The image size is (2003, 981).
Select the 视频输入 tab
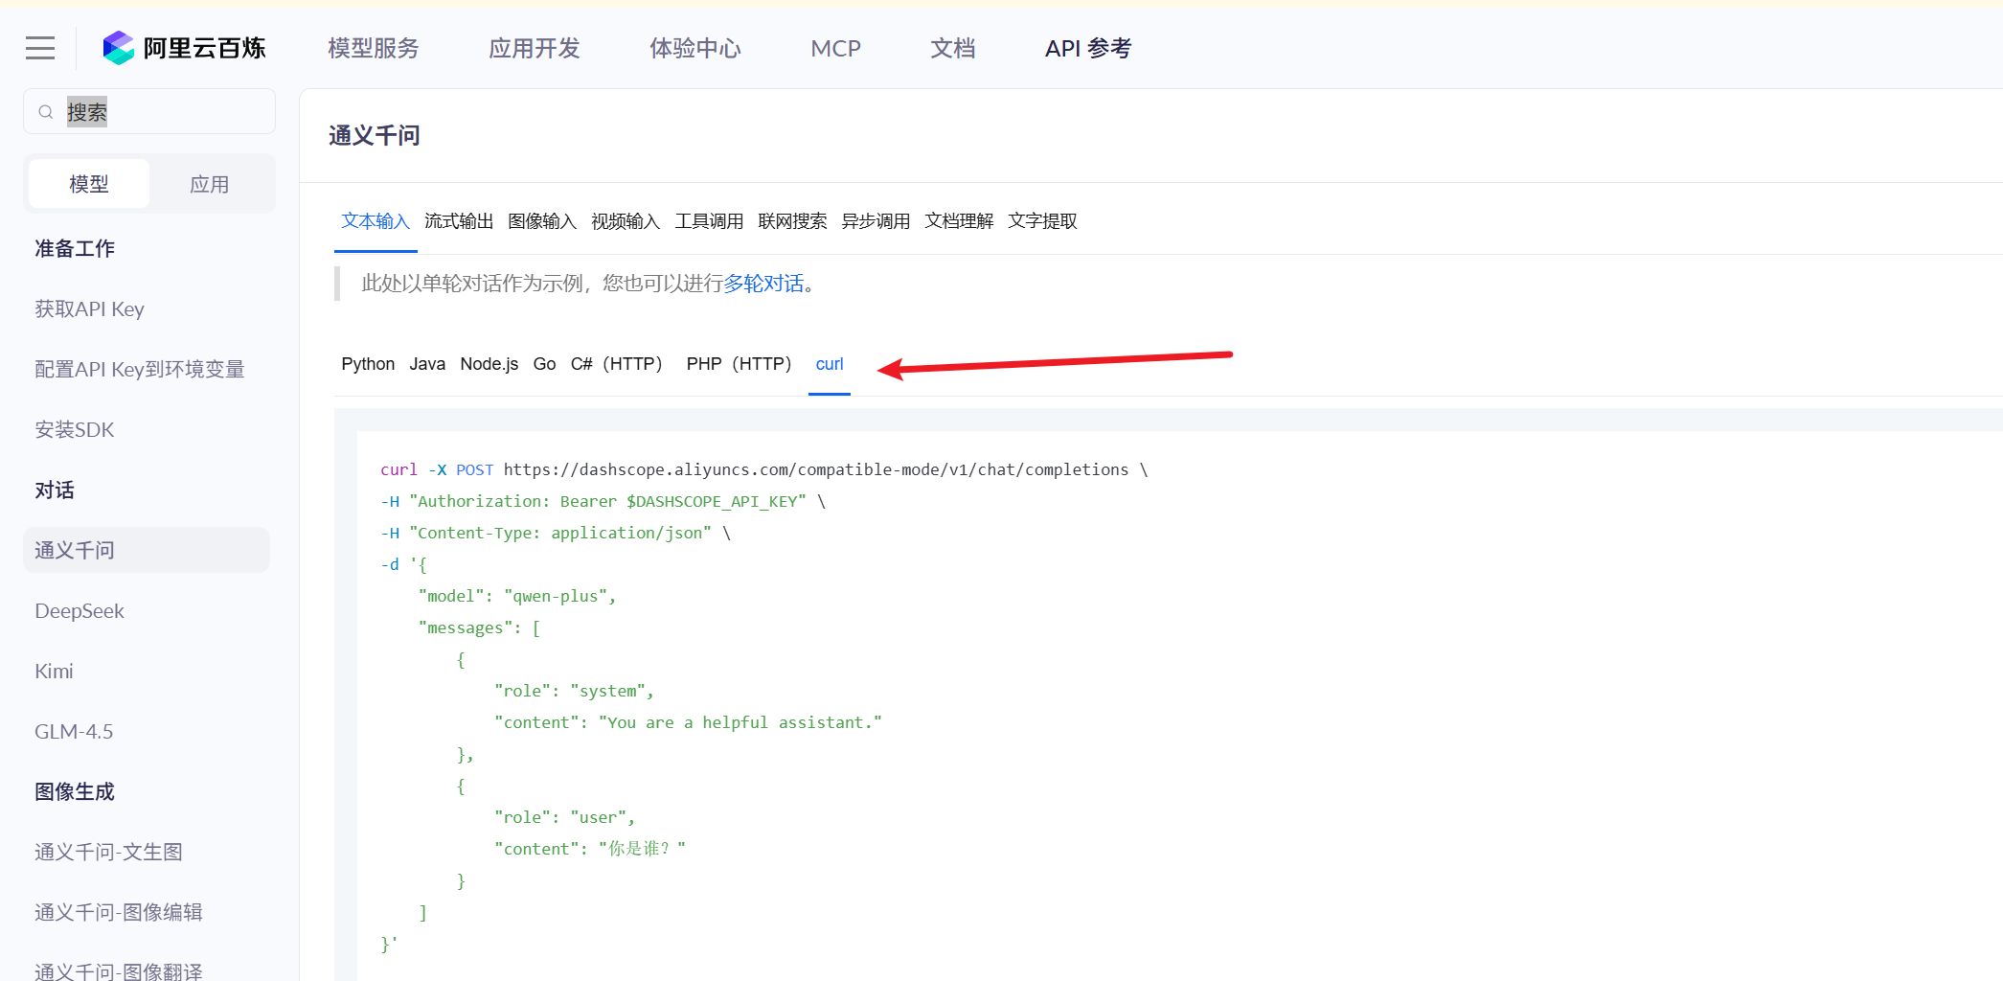[x=626, y=221]
